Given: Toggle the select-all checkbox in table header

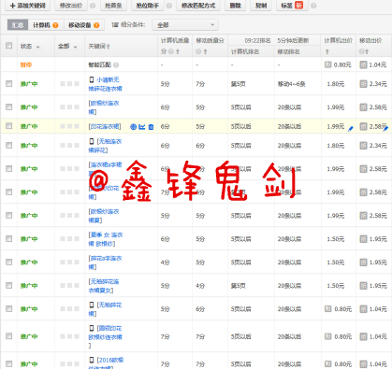Looking at the screenshot, I should 9,46.
